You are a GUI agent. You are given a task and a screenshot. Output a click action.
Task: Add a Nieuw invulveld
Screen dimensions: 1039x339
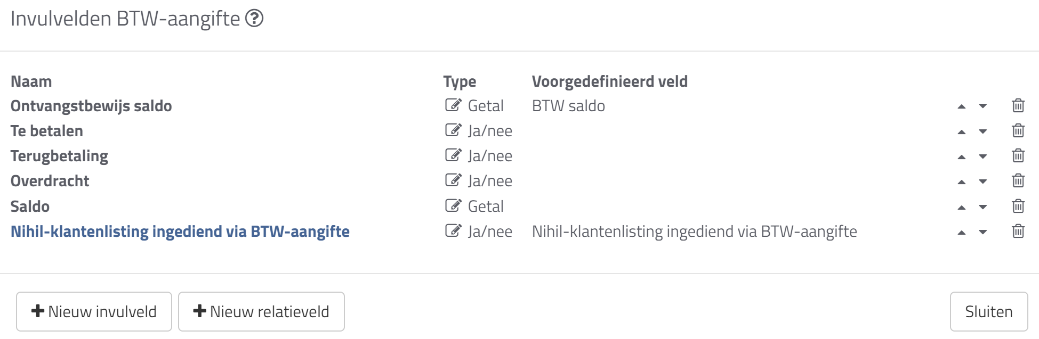[94, 311]
